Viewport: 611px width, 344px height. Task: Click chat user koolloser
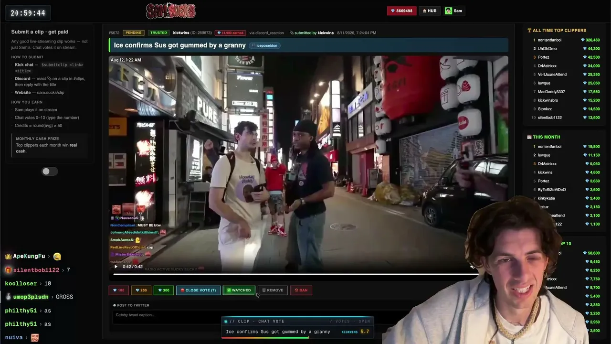(21, 283)
